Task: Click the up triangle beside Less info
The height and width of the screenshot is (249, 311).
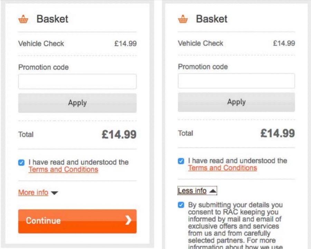Action: [213, 191]
